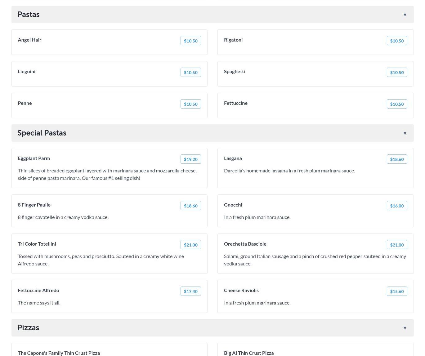Select the Orechetta Basciole $21.00 price
Screen dimensions: 425x356
pos(397,245)
